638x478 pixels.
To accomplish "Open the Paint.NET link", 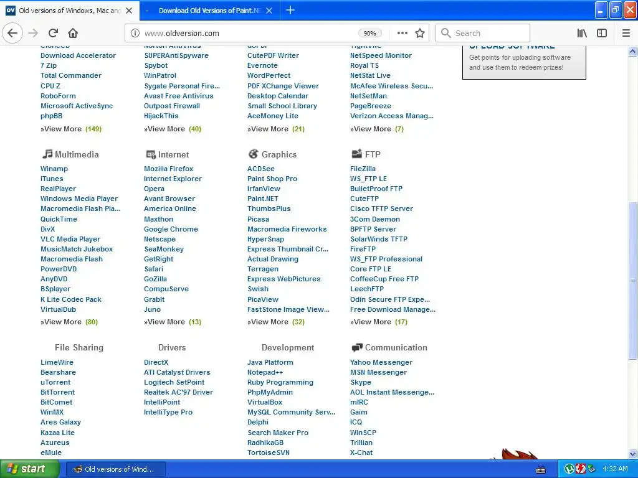I will 263,199.
